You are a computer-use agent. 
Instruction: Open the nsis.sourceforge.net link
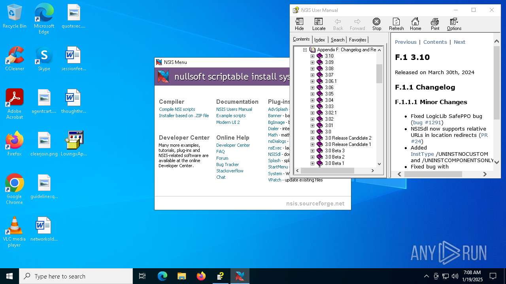point(315,204)
